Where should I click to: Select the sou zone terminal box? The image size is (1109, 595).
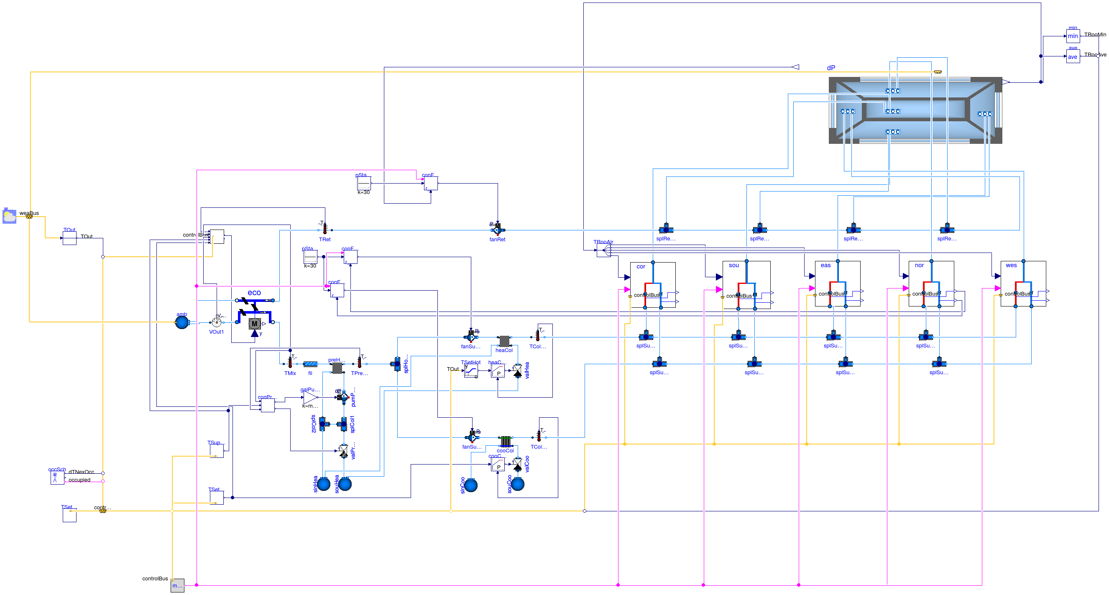(x=746, y=285)
